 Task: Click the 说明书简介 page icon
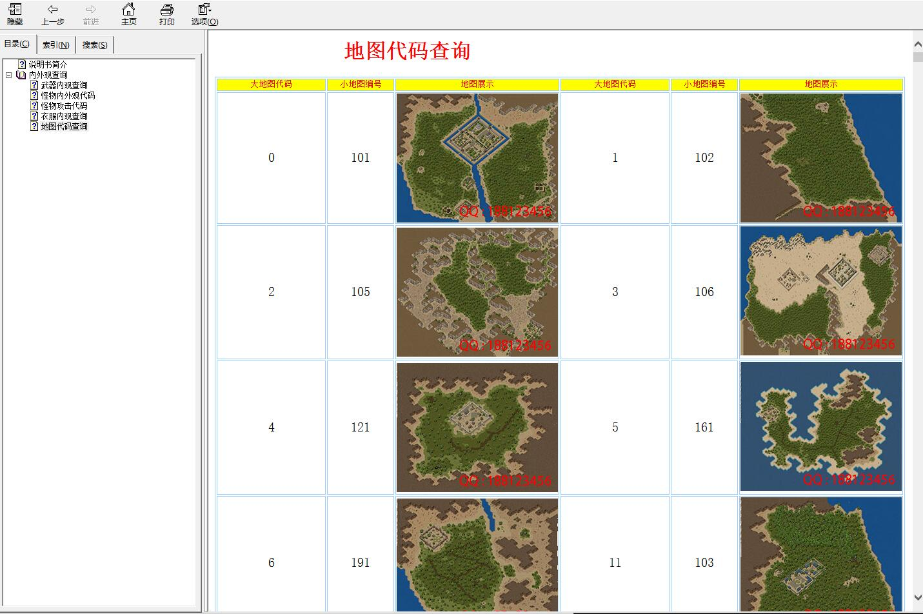click(x=22, y=64)
